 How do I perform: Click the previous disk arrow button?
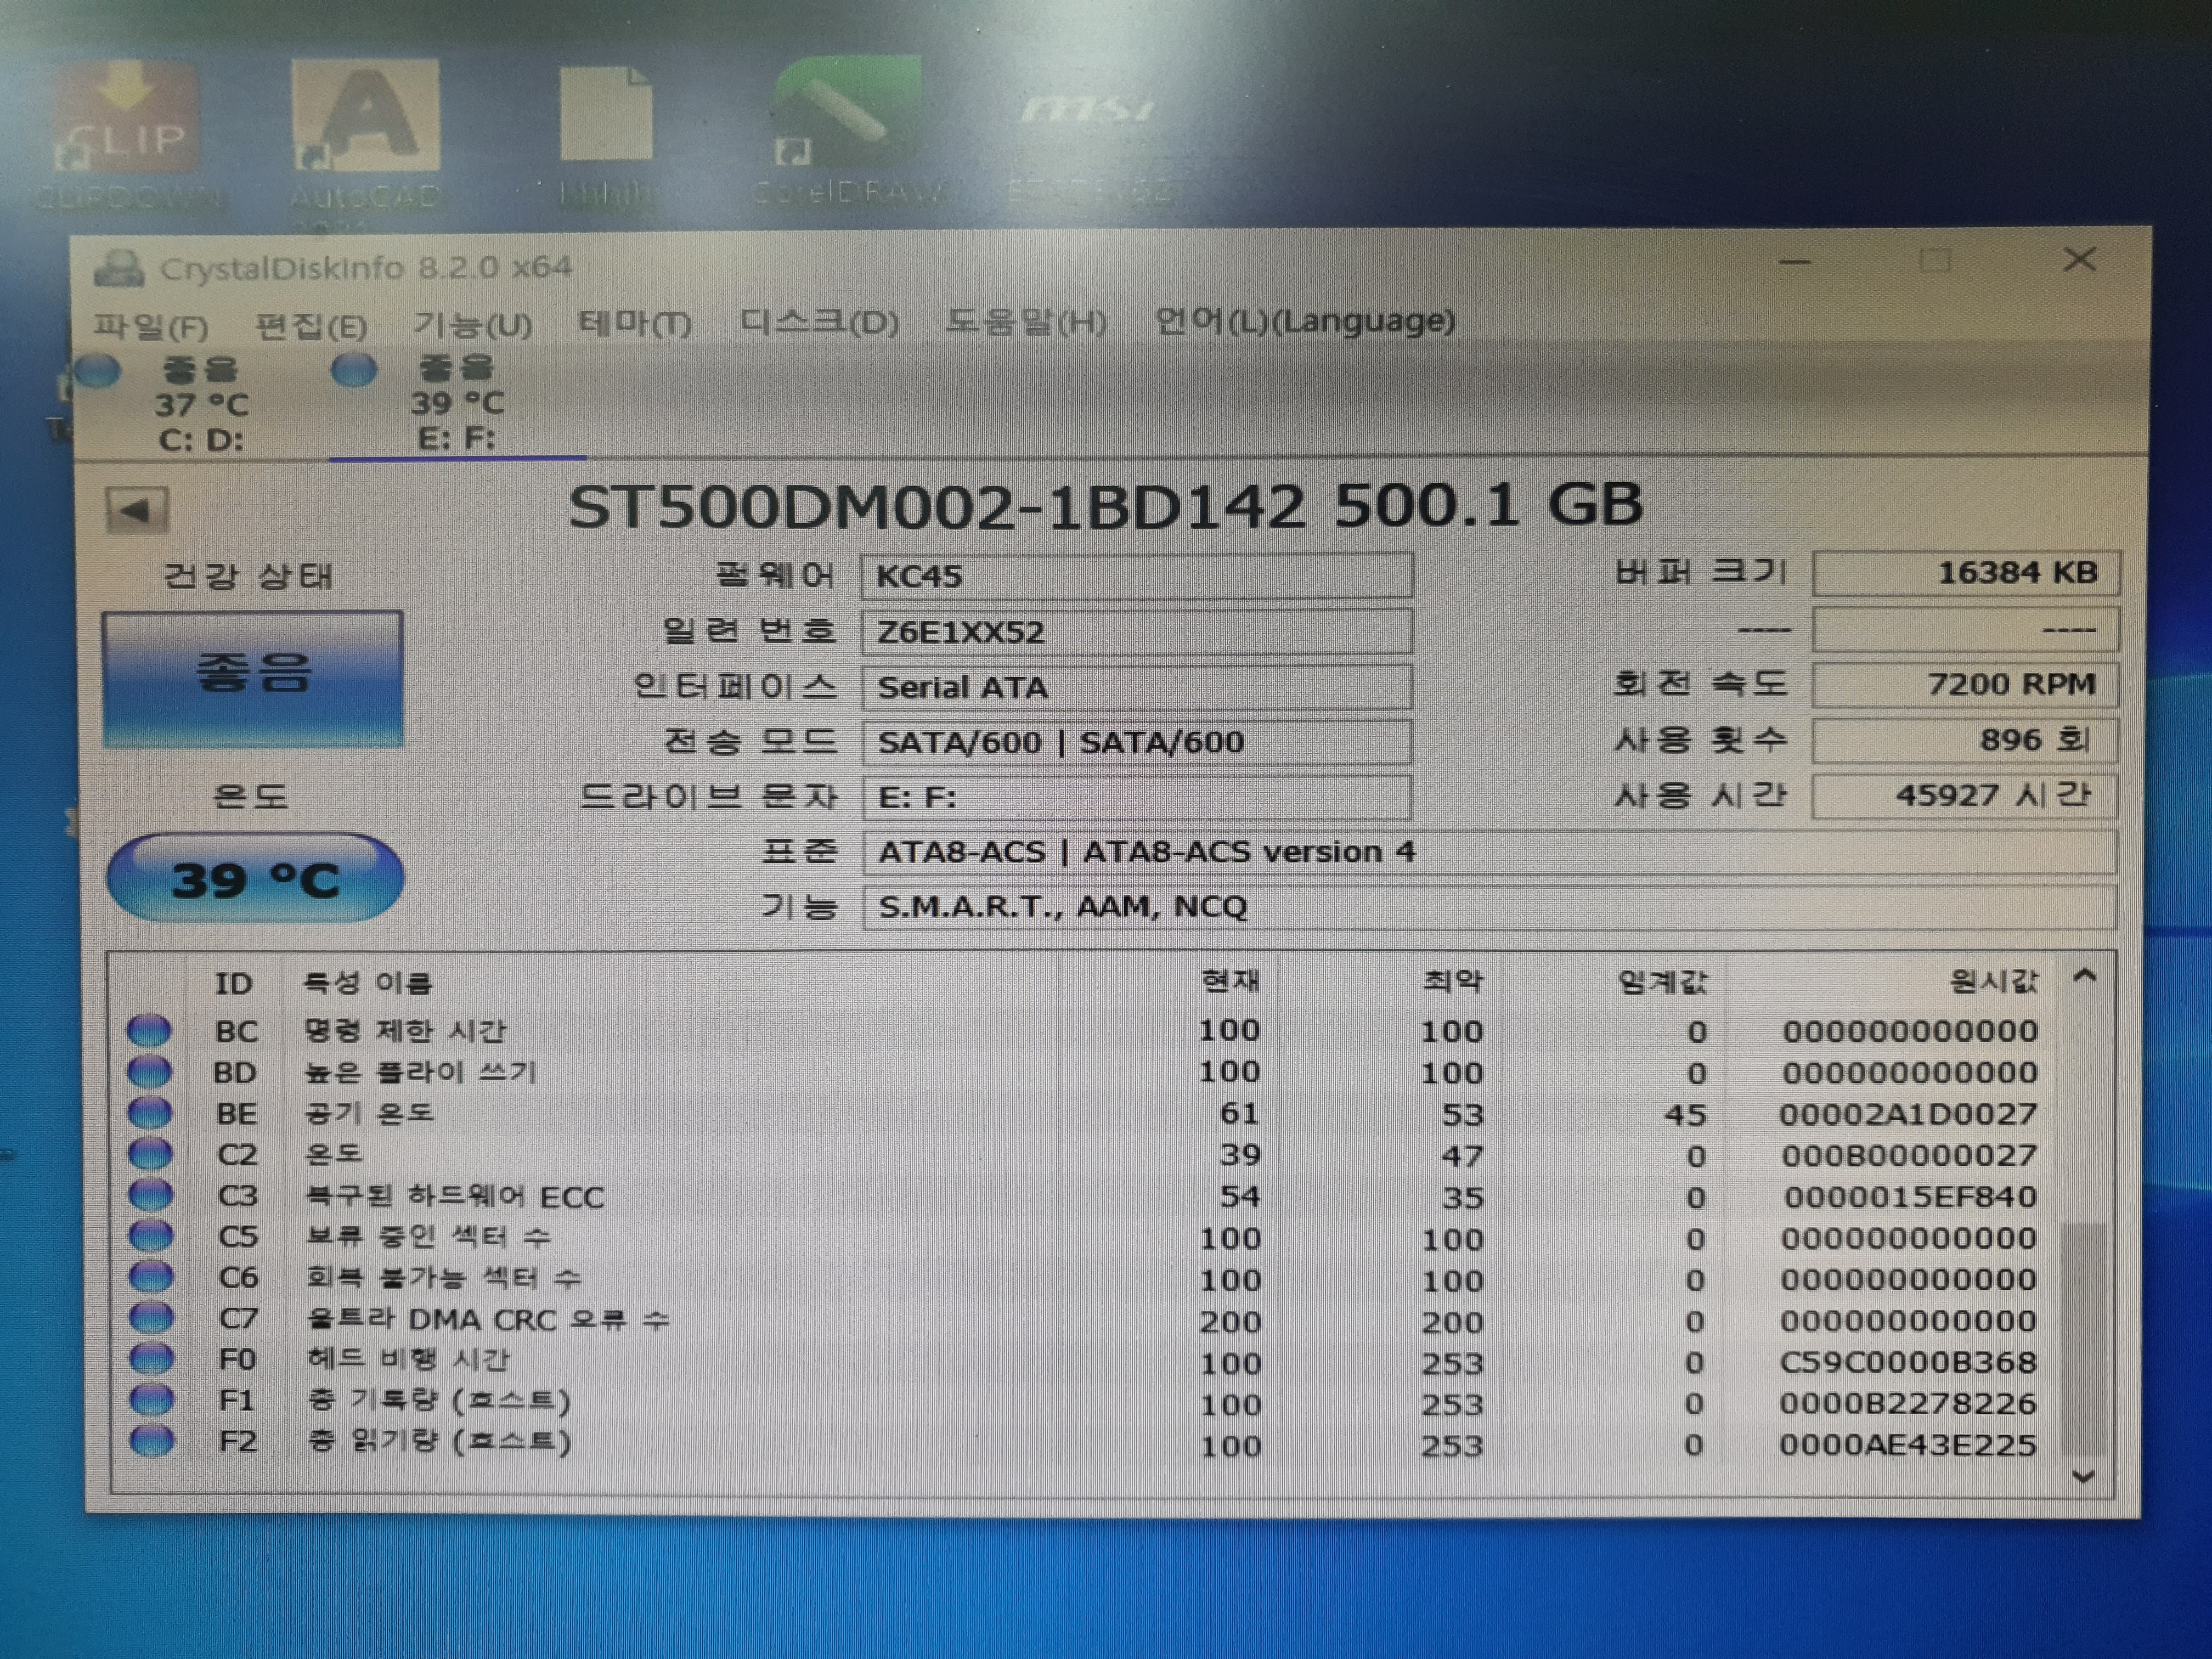tap(137, 511)
